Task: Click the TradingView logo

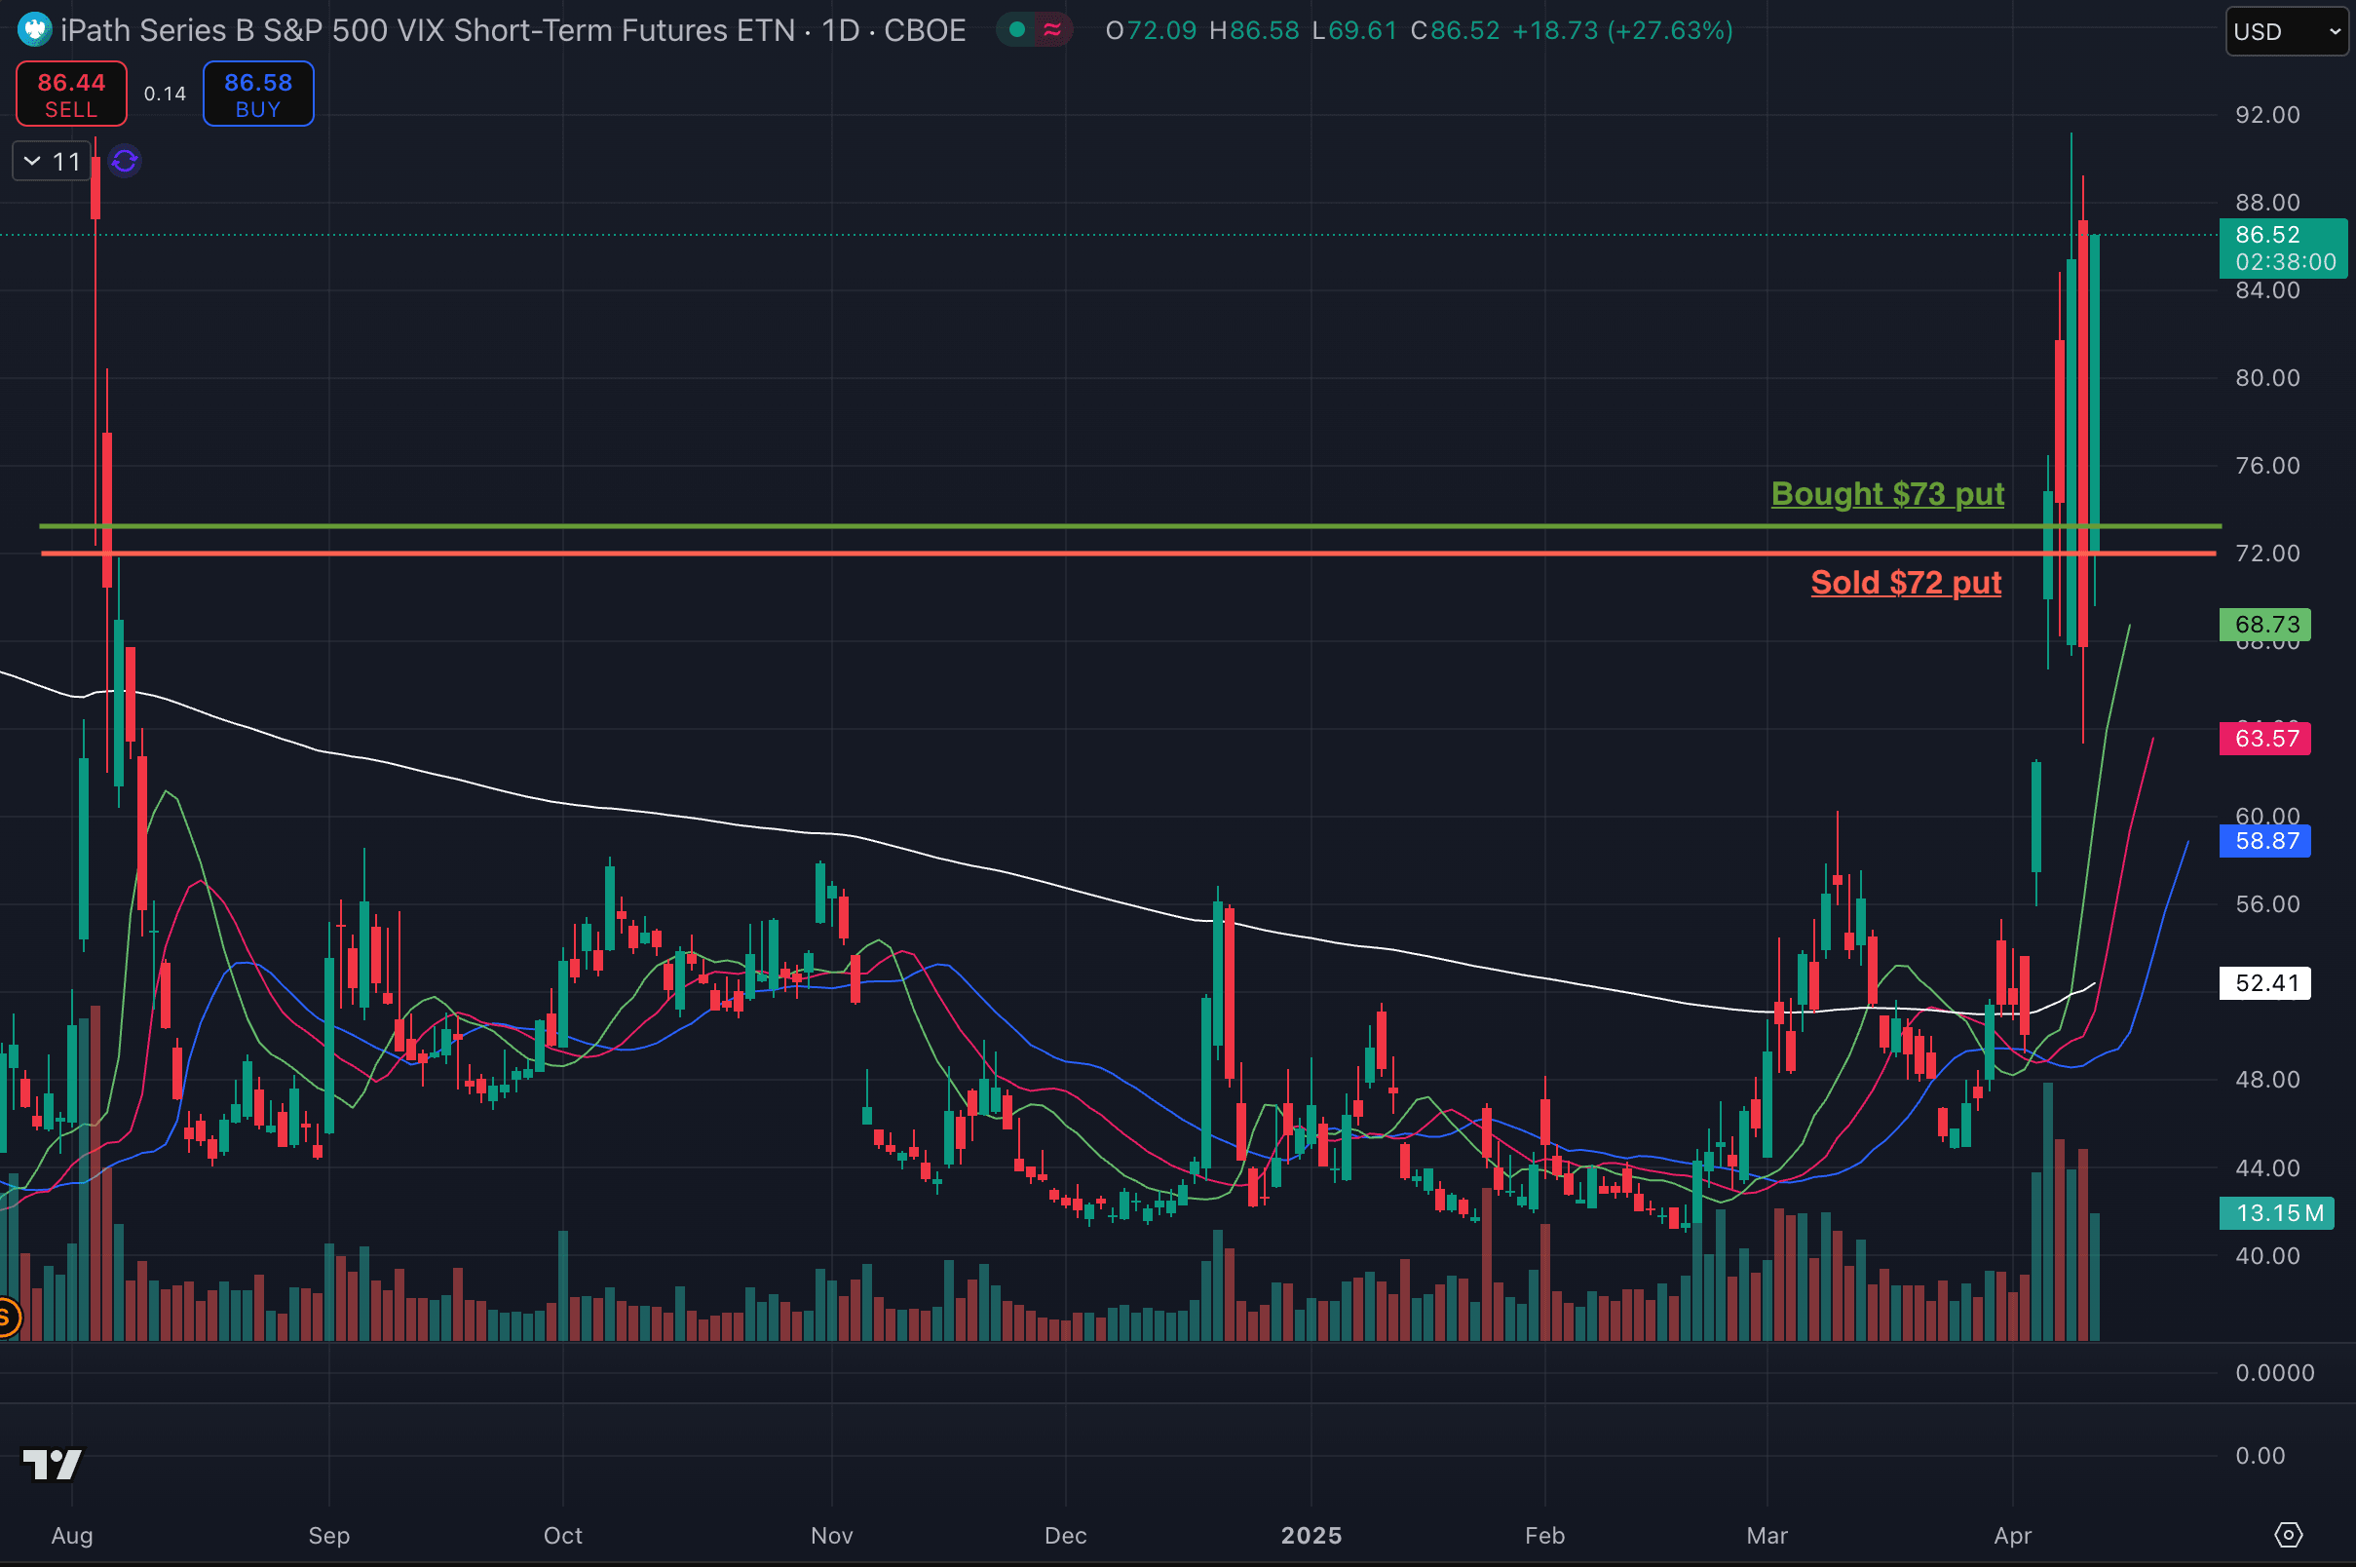Action: pyautogui.click(x=53, y=1464)
